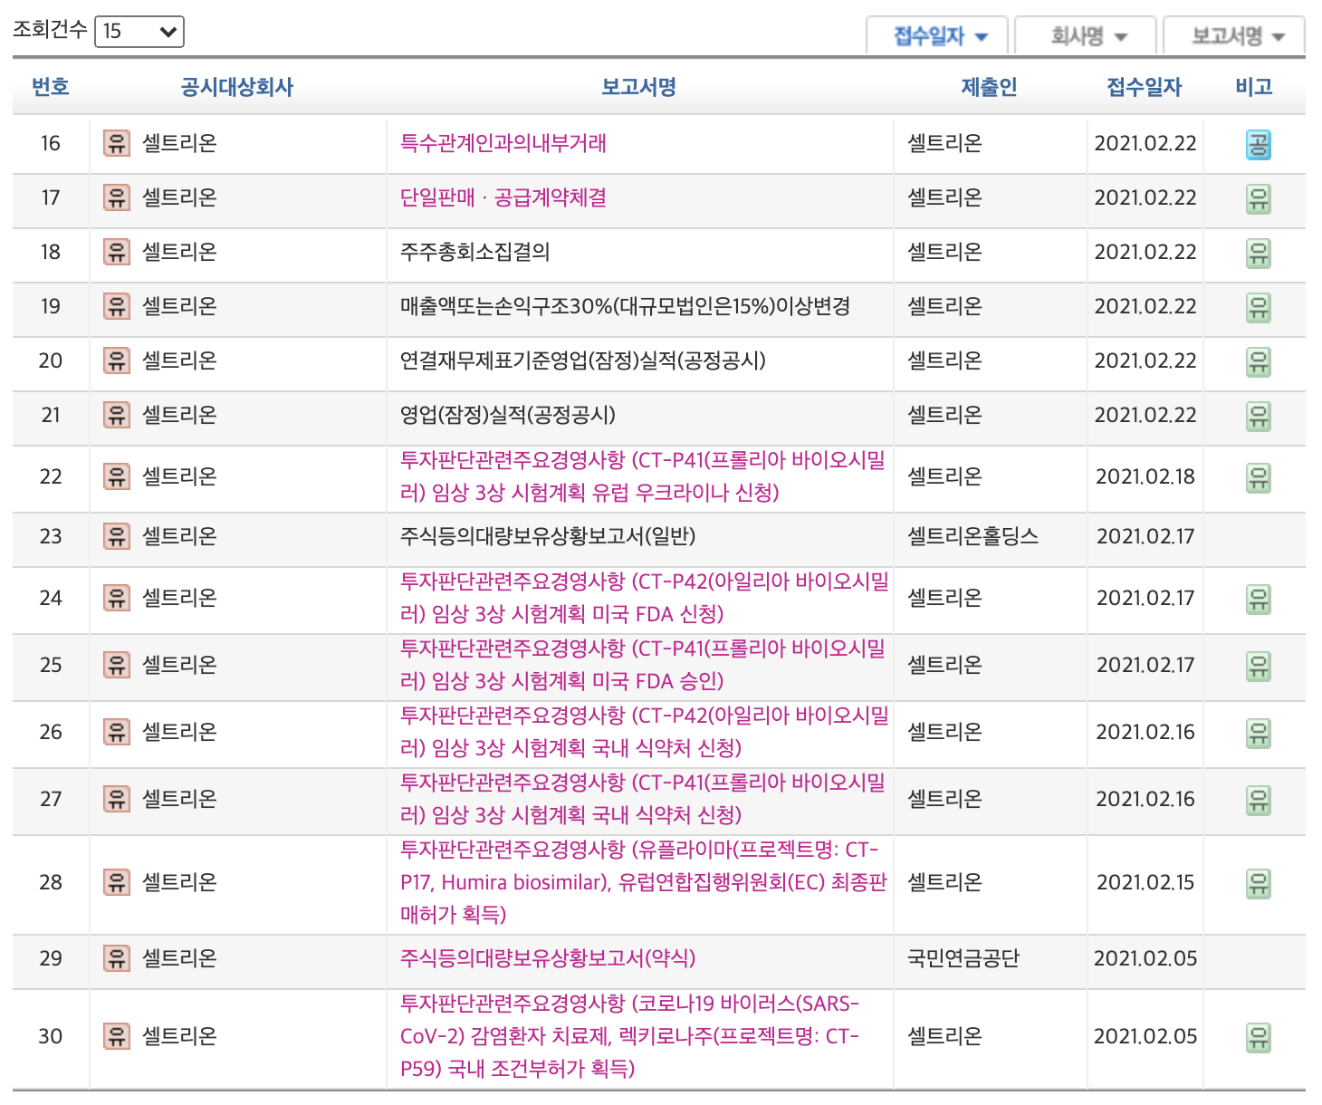Click the 유 market icon in row 19
This screenshot has height=1105, width=1322.
point(117,306)
